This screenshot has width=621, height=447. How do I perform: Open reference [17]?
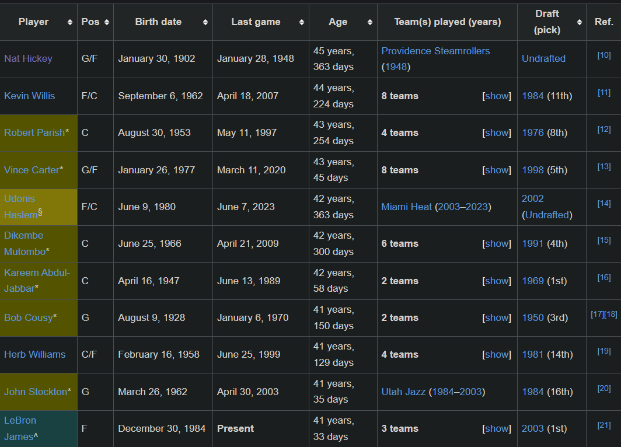tap(597, 315)
